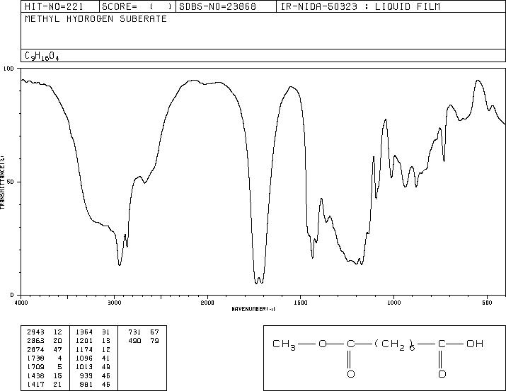Click the 1500 wavenumber axis label
Image resolution: width=506 pixels, height=391 pixels.
click(x=301, y=303)
